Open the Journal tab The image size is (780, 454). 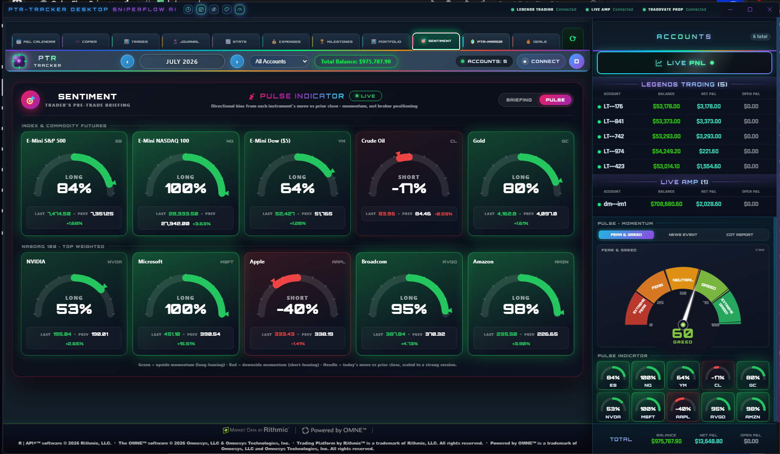coord(186,42)
